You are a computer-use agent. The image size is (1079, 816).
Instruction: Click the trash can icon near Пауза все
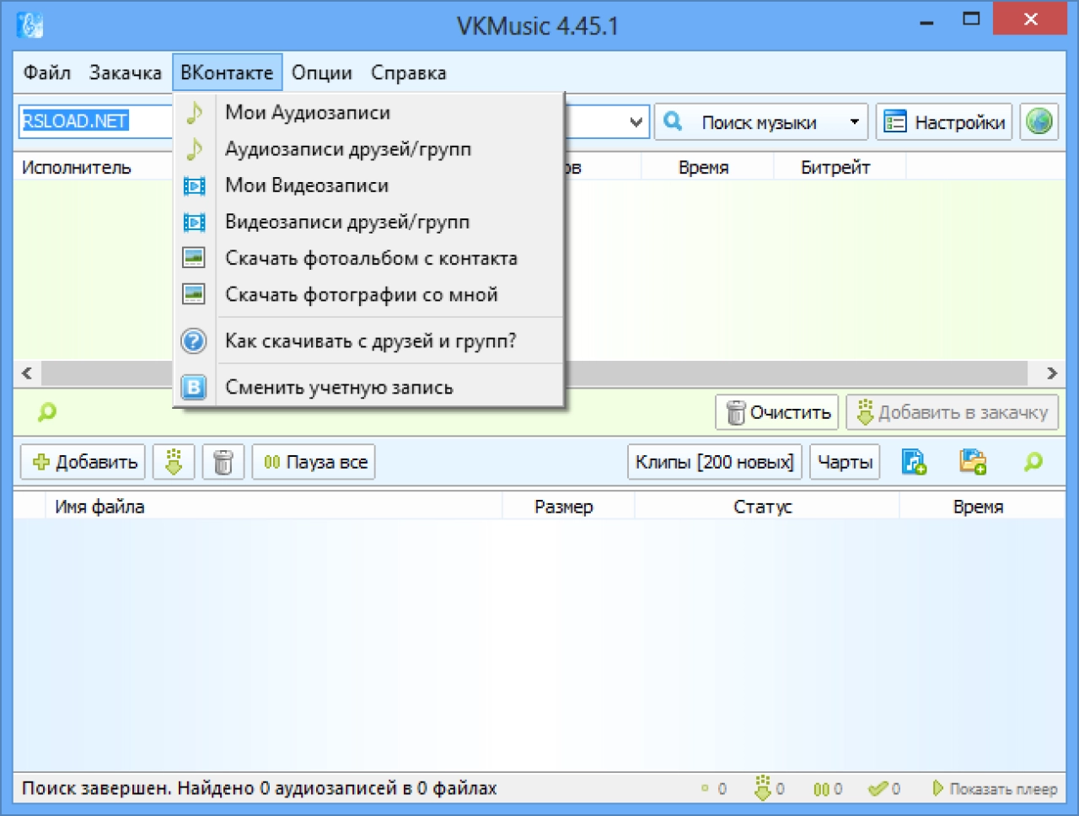click(x=223, y=462)
